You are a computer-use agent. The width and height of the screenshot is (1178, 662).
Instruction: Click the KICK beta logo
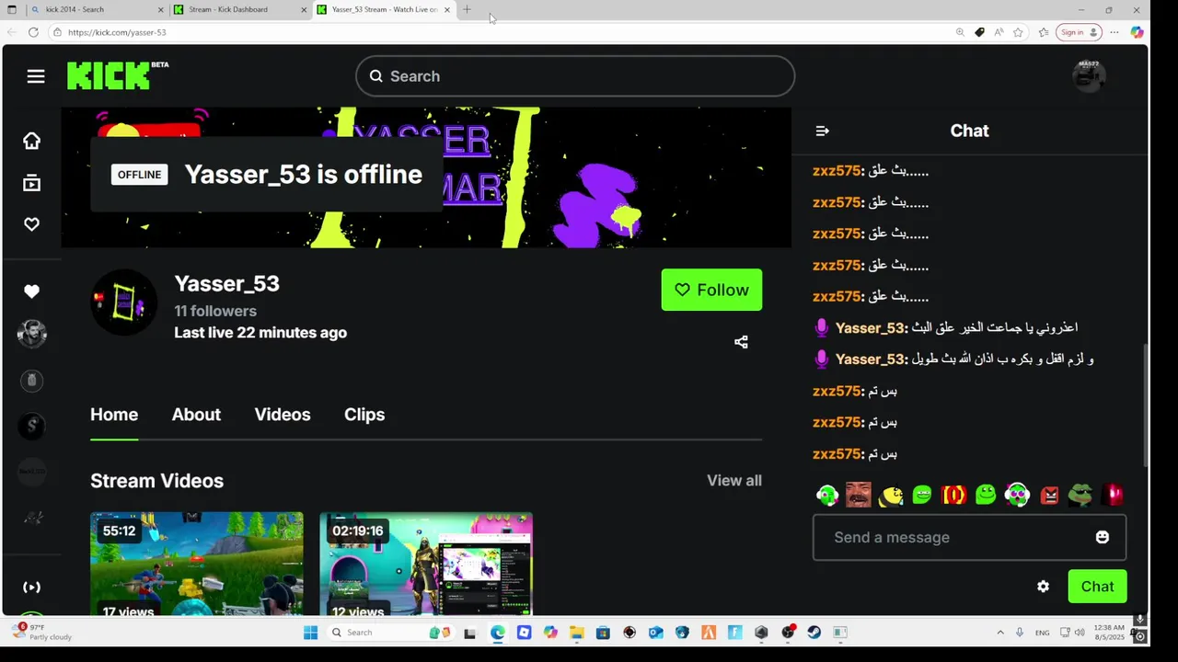[118, 75]
